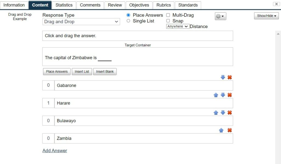This screenshot has width=281, height=164.
Task: Enable the Snap checkbox
Action: (x=168, y=21)
